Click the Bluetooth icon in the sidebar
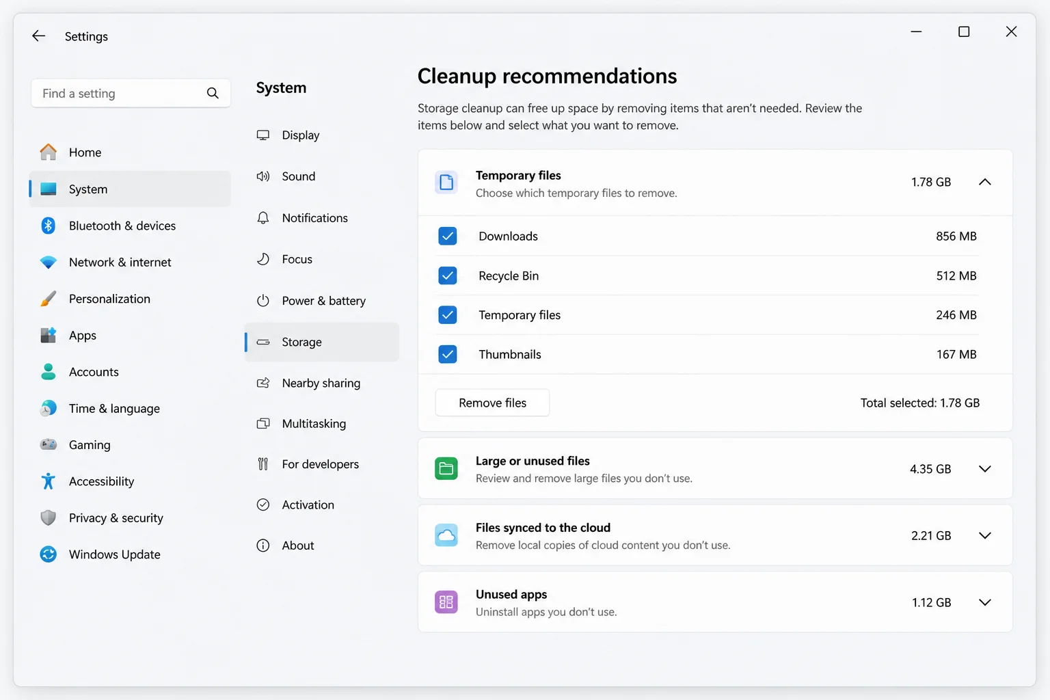 (x=48, y=226)
